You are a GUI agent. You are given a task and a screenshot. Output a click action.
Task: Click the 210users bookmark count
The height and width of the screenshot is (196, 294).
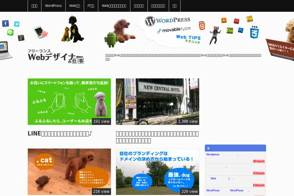[259, 185]
